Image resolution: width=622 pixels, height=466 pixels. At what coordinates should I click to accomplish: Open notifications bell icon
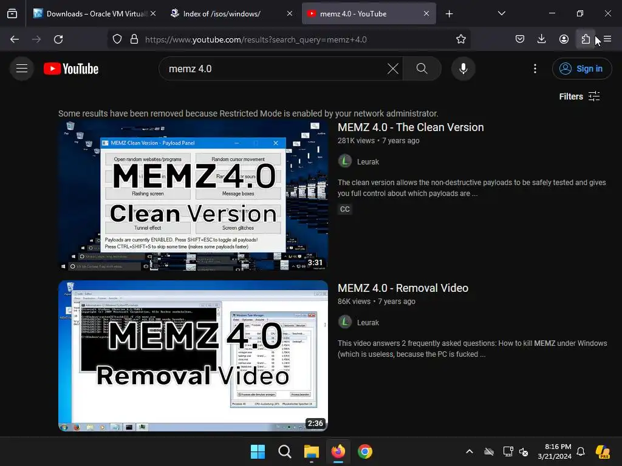coord(581,451)
